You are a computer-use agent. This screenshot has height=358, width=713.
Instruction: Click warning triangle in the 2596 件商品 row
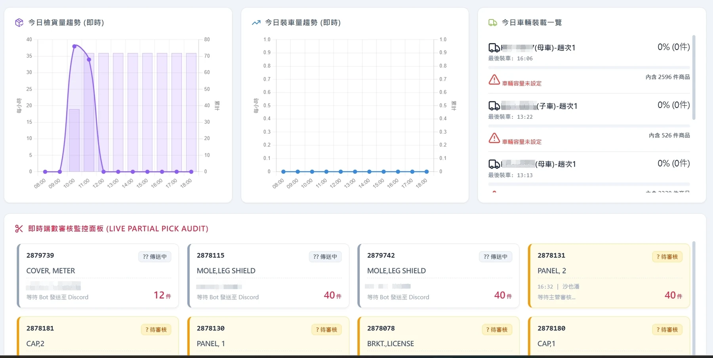tap(494, 80)
